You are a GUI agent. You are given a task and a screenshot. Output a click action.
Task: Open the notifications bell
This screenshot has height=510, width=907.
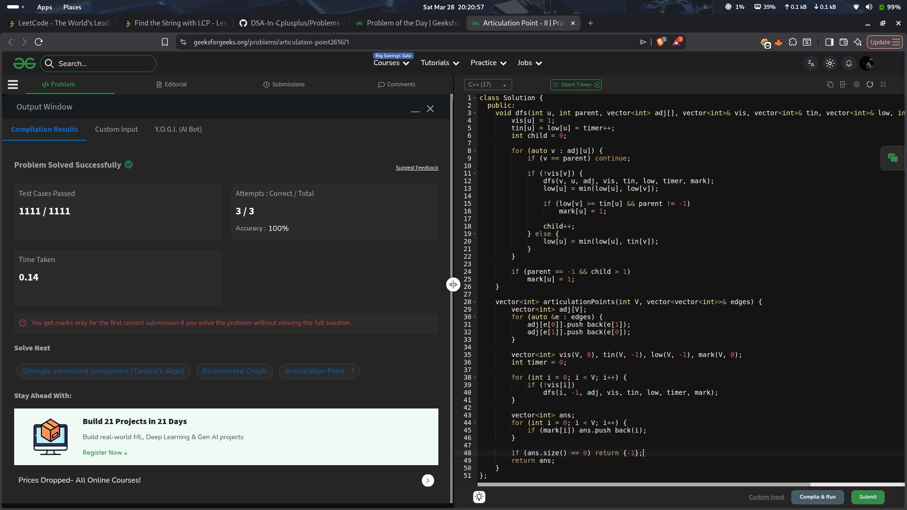tap(848, 63)
